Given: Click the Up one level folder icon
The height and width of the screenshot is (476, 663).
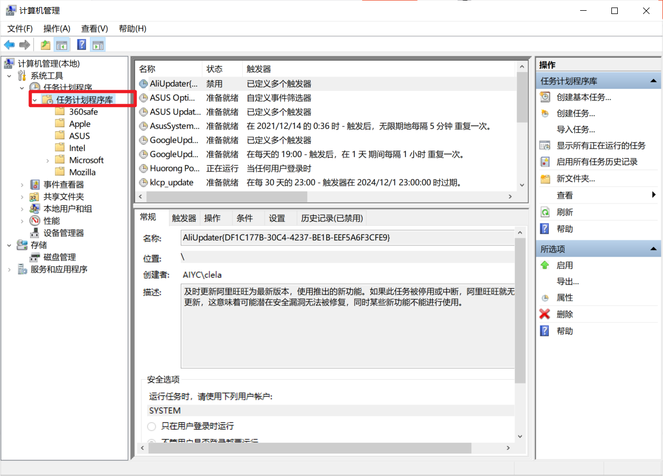Looking at the screenshot, I should tap(46, 45).
